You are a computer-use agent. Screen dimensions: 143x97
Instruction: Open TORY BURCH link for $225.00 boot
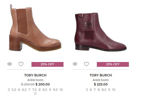tap(101, 75)
